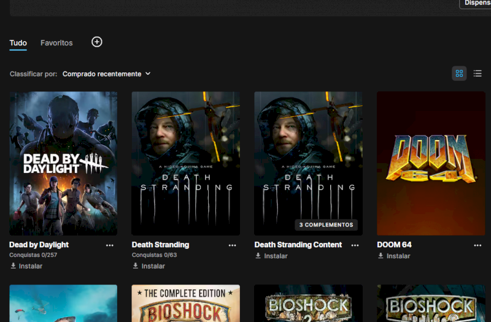
Task: Switch to grid view layout
Action: point(459,74)
